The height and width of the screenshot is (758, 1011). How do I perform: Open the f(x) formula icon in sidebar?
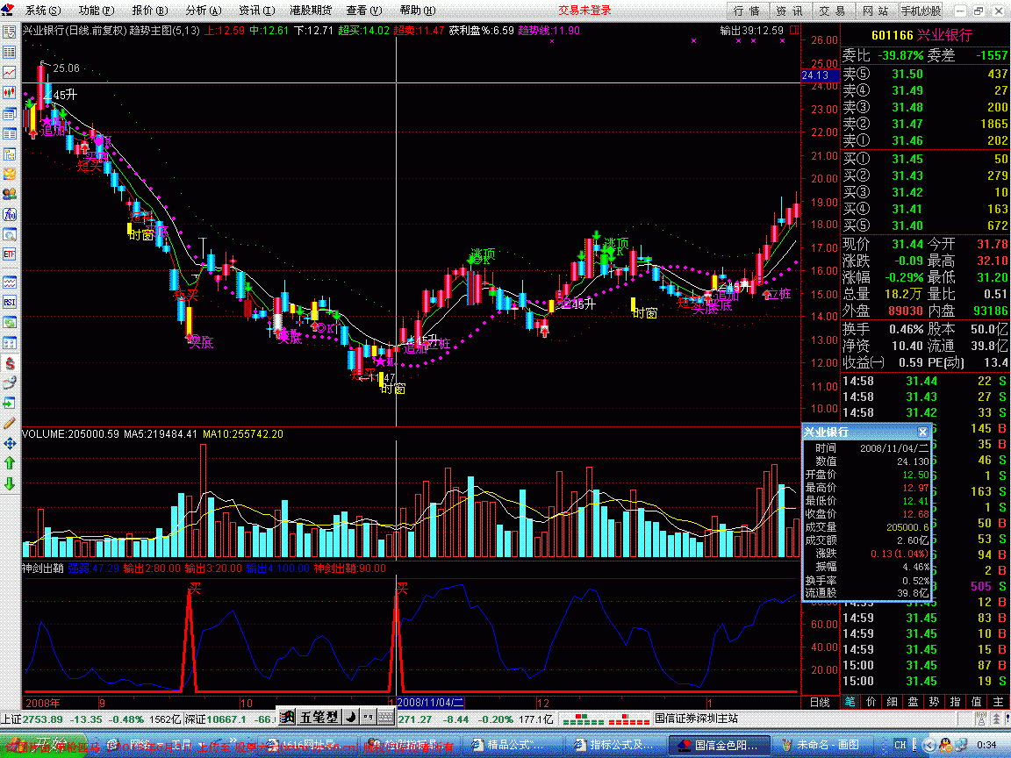pos(10,215)
